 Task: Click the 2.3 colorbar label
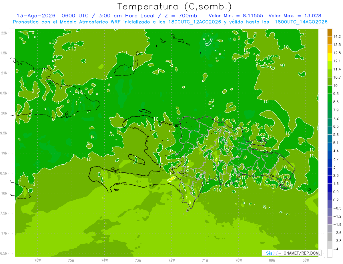pos(336,175)
